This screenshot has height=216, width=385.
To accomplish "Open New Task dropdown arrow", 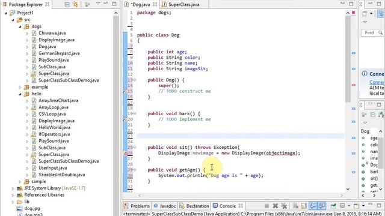I will (371, 14).
